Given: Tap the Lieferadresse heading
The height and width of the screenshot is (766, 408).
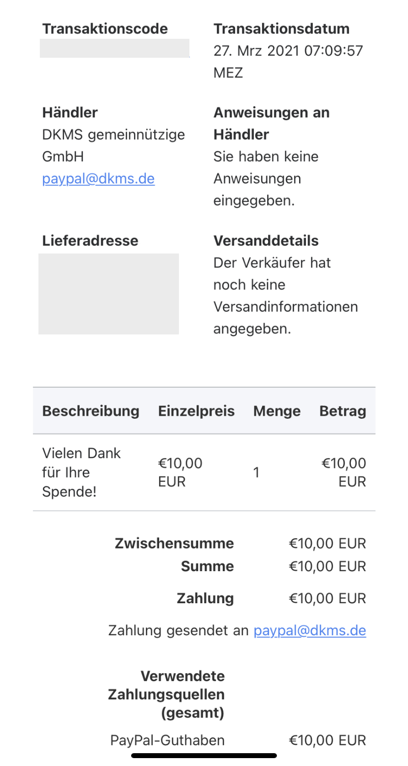Looking at the screenshot, I should coord(90,241).
